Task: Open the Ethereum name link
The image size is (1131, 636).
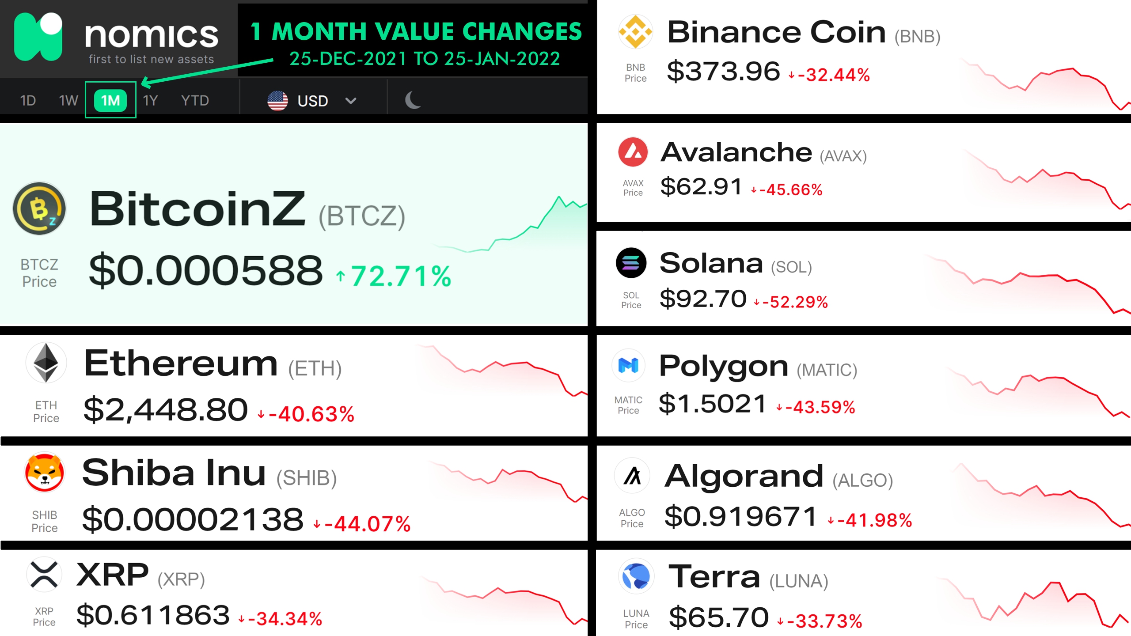Action: click(181, 363)
